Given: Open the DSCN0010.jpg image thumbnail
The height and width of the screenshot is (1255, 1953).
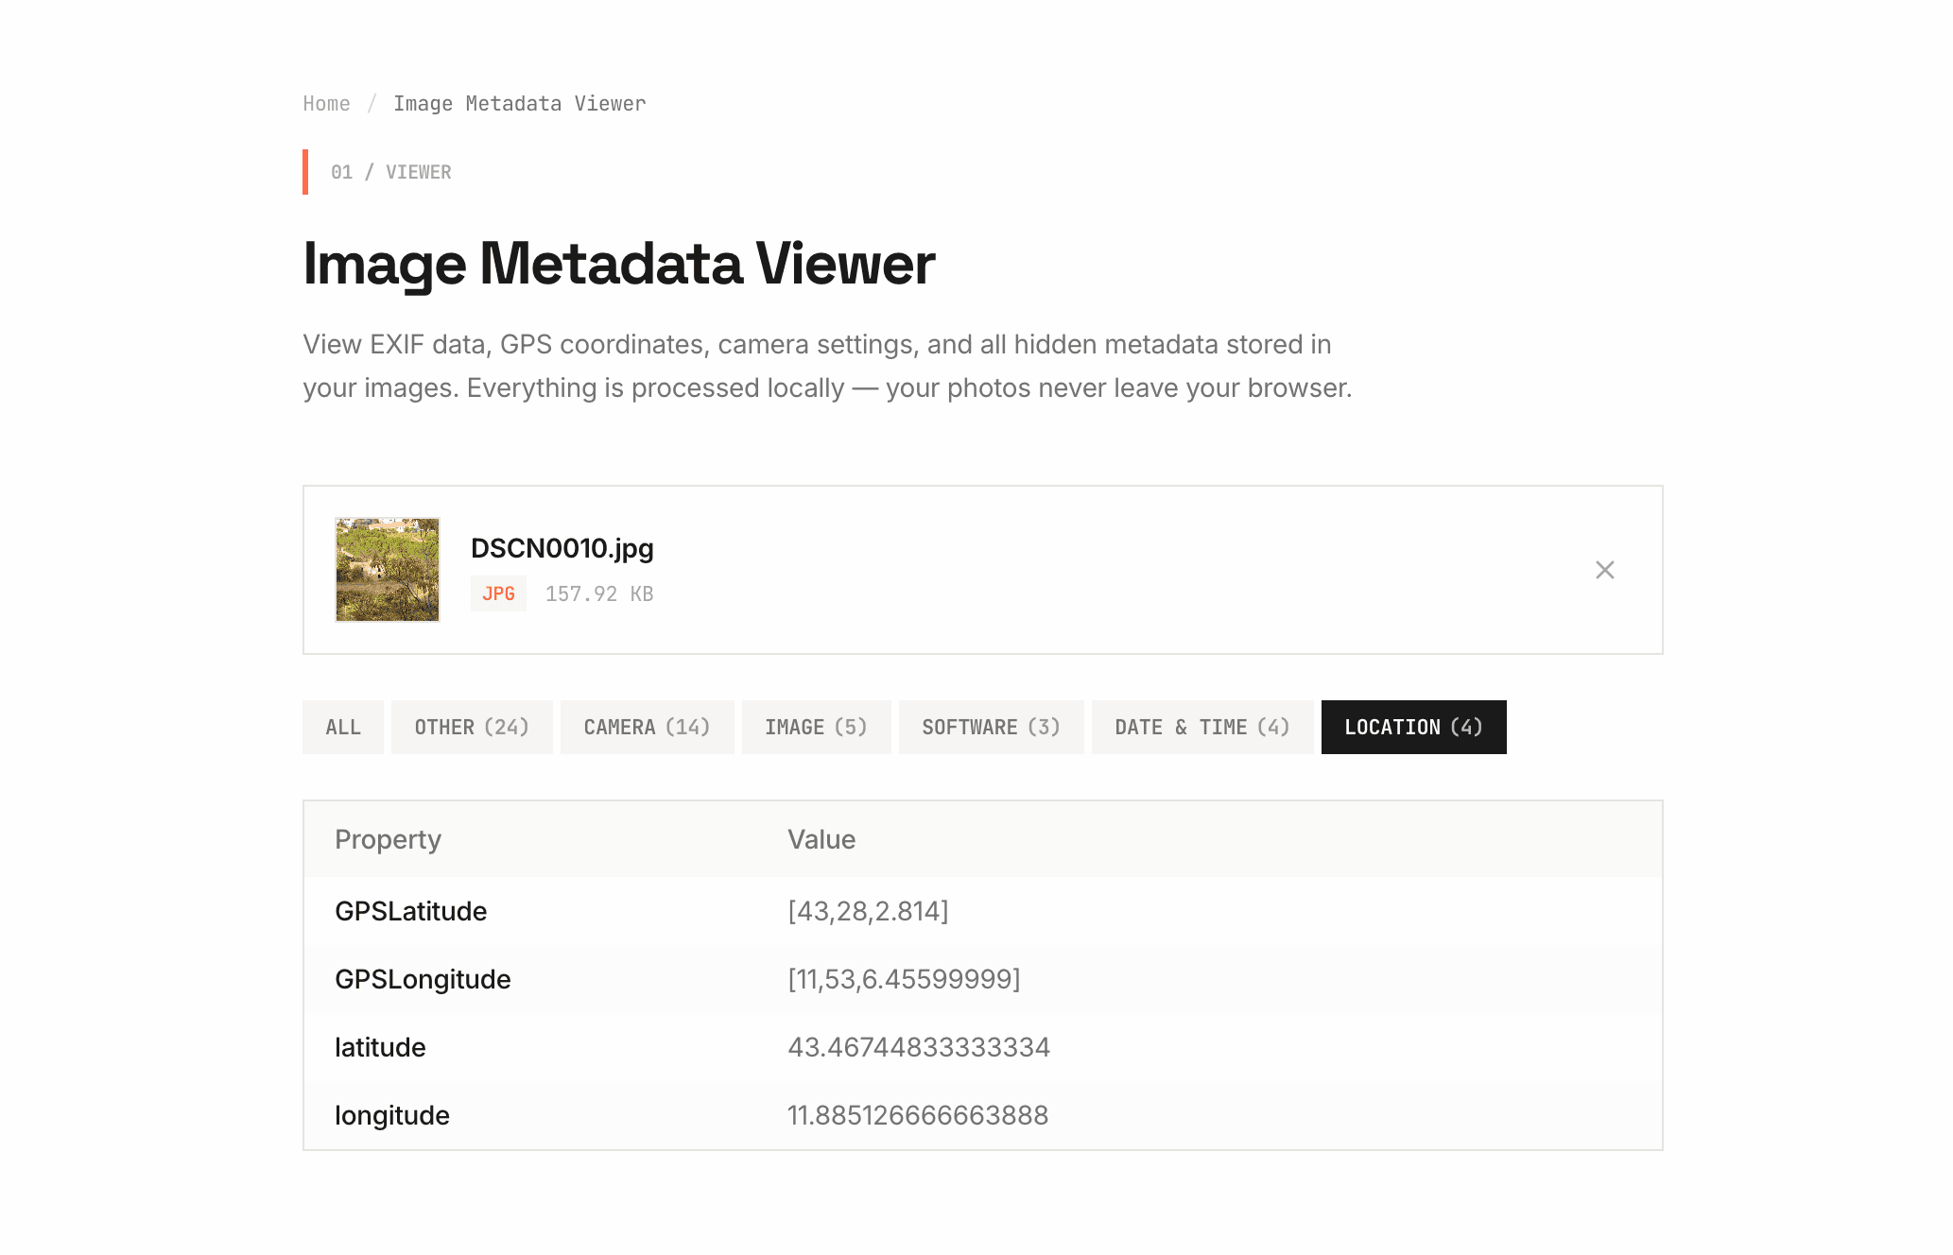Looking at the screenshot, I should 387,569.
